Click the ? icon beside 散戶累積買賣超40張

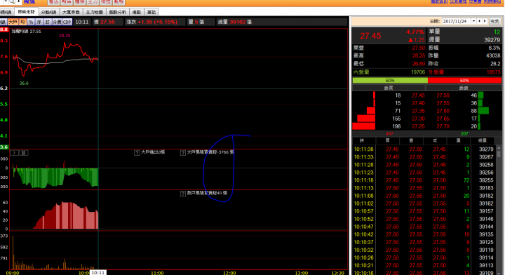(x=182, y=194)
